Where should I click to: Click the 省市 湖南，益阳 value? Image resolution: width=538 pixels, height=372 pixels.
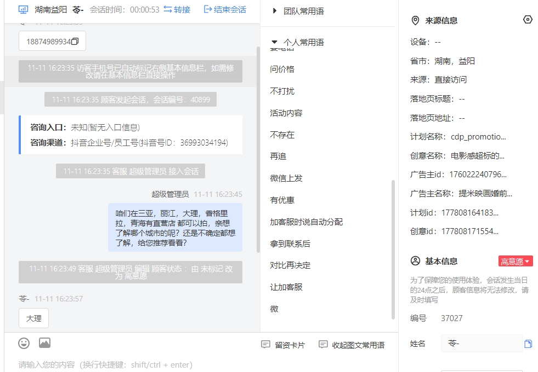coord(455,61)
